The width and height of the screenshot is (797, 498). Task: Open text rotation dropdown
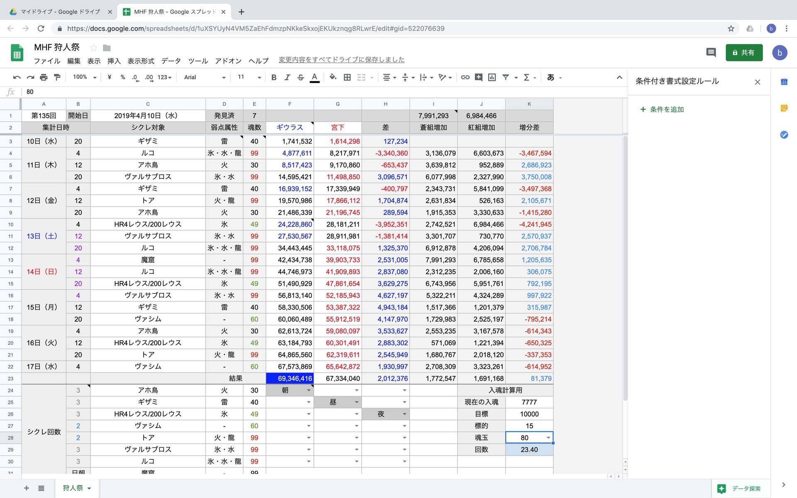[x=445, y=77]
